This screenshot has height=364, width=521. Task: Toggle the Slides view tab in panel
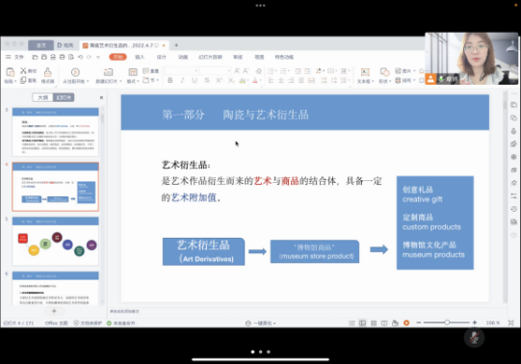pyautogui.click(x=64, y=97)
